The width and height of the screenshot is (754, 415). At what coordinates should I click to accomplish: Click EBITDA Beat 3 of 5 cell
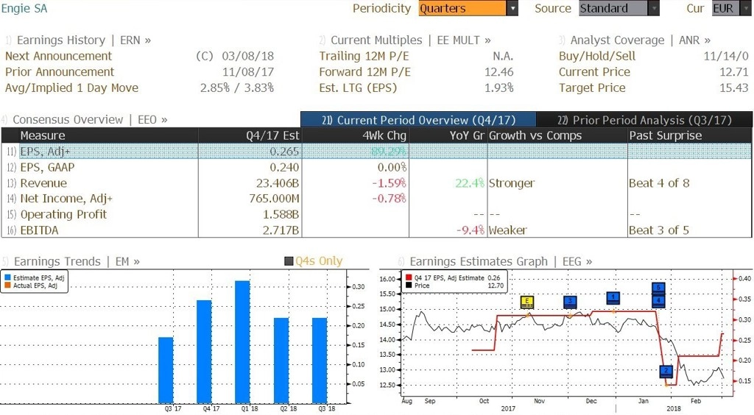pos(659,230)
